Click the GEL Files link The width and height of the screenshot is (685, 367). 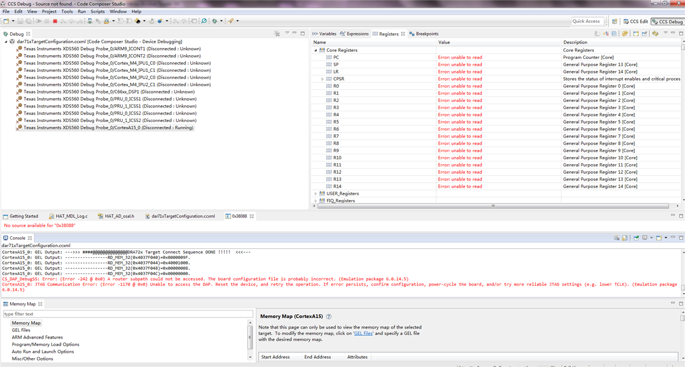tap(363, 333)
